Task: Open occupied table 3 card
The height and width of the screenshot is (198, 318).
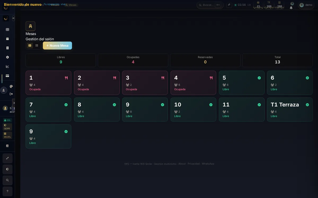Action: 145,83
